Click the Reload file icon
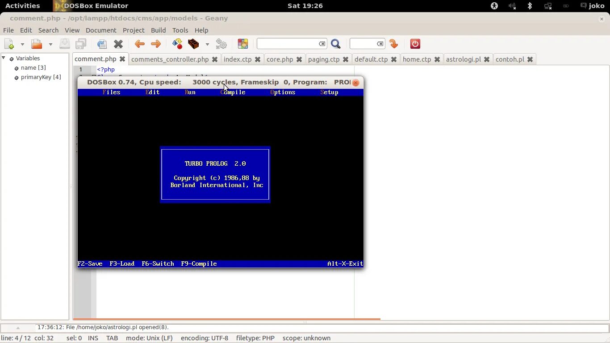Image resolution: width=610 pixels, height=343 pixels. click(x=102, y=44)
